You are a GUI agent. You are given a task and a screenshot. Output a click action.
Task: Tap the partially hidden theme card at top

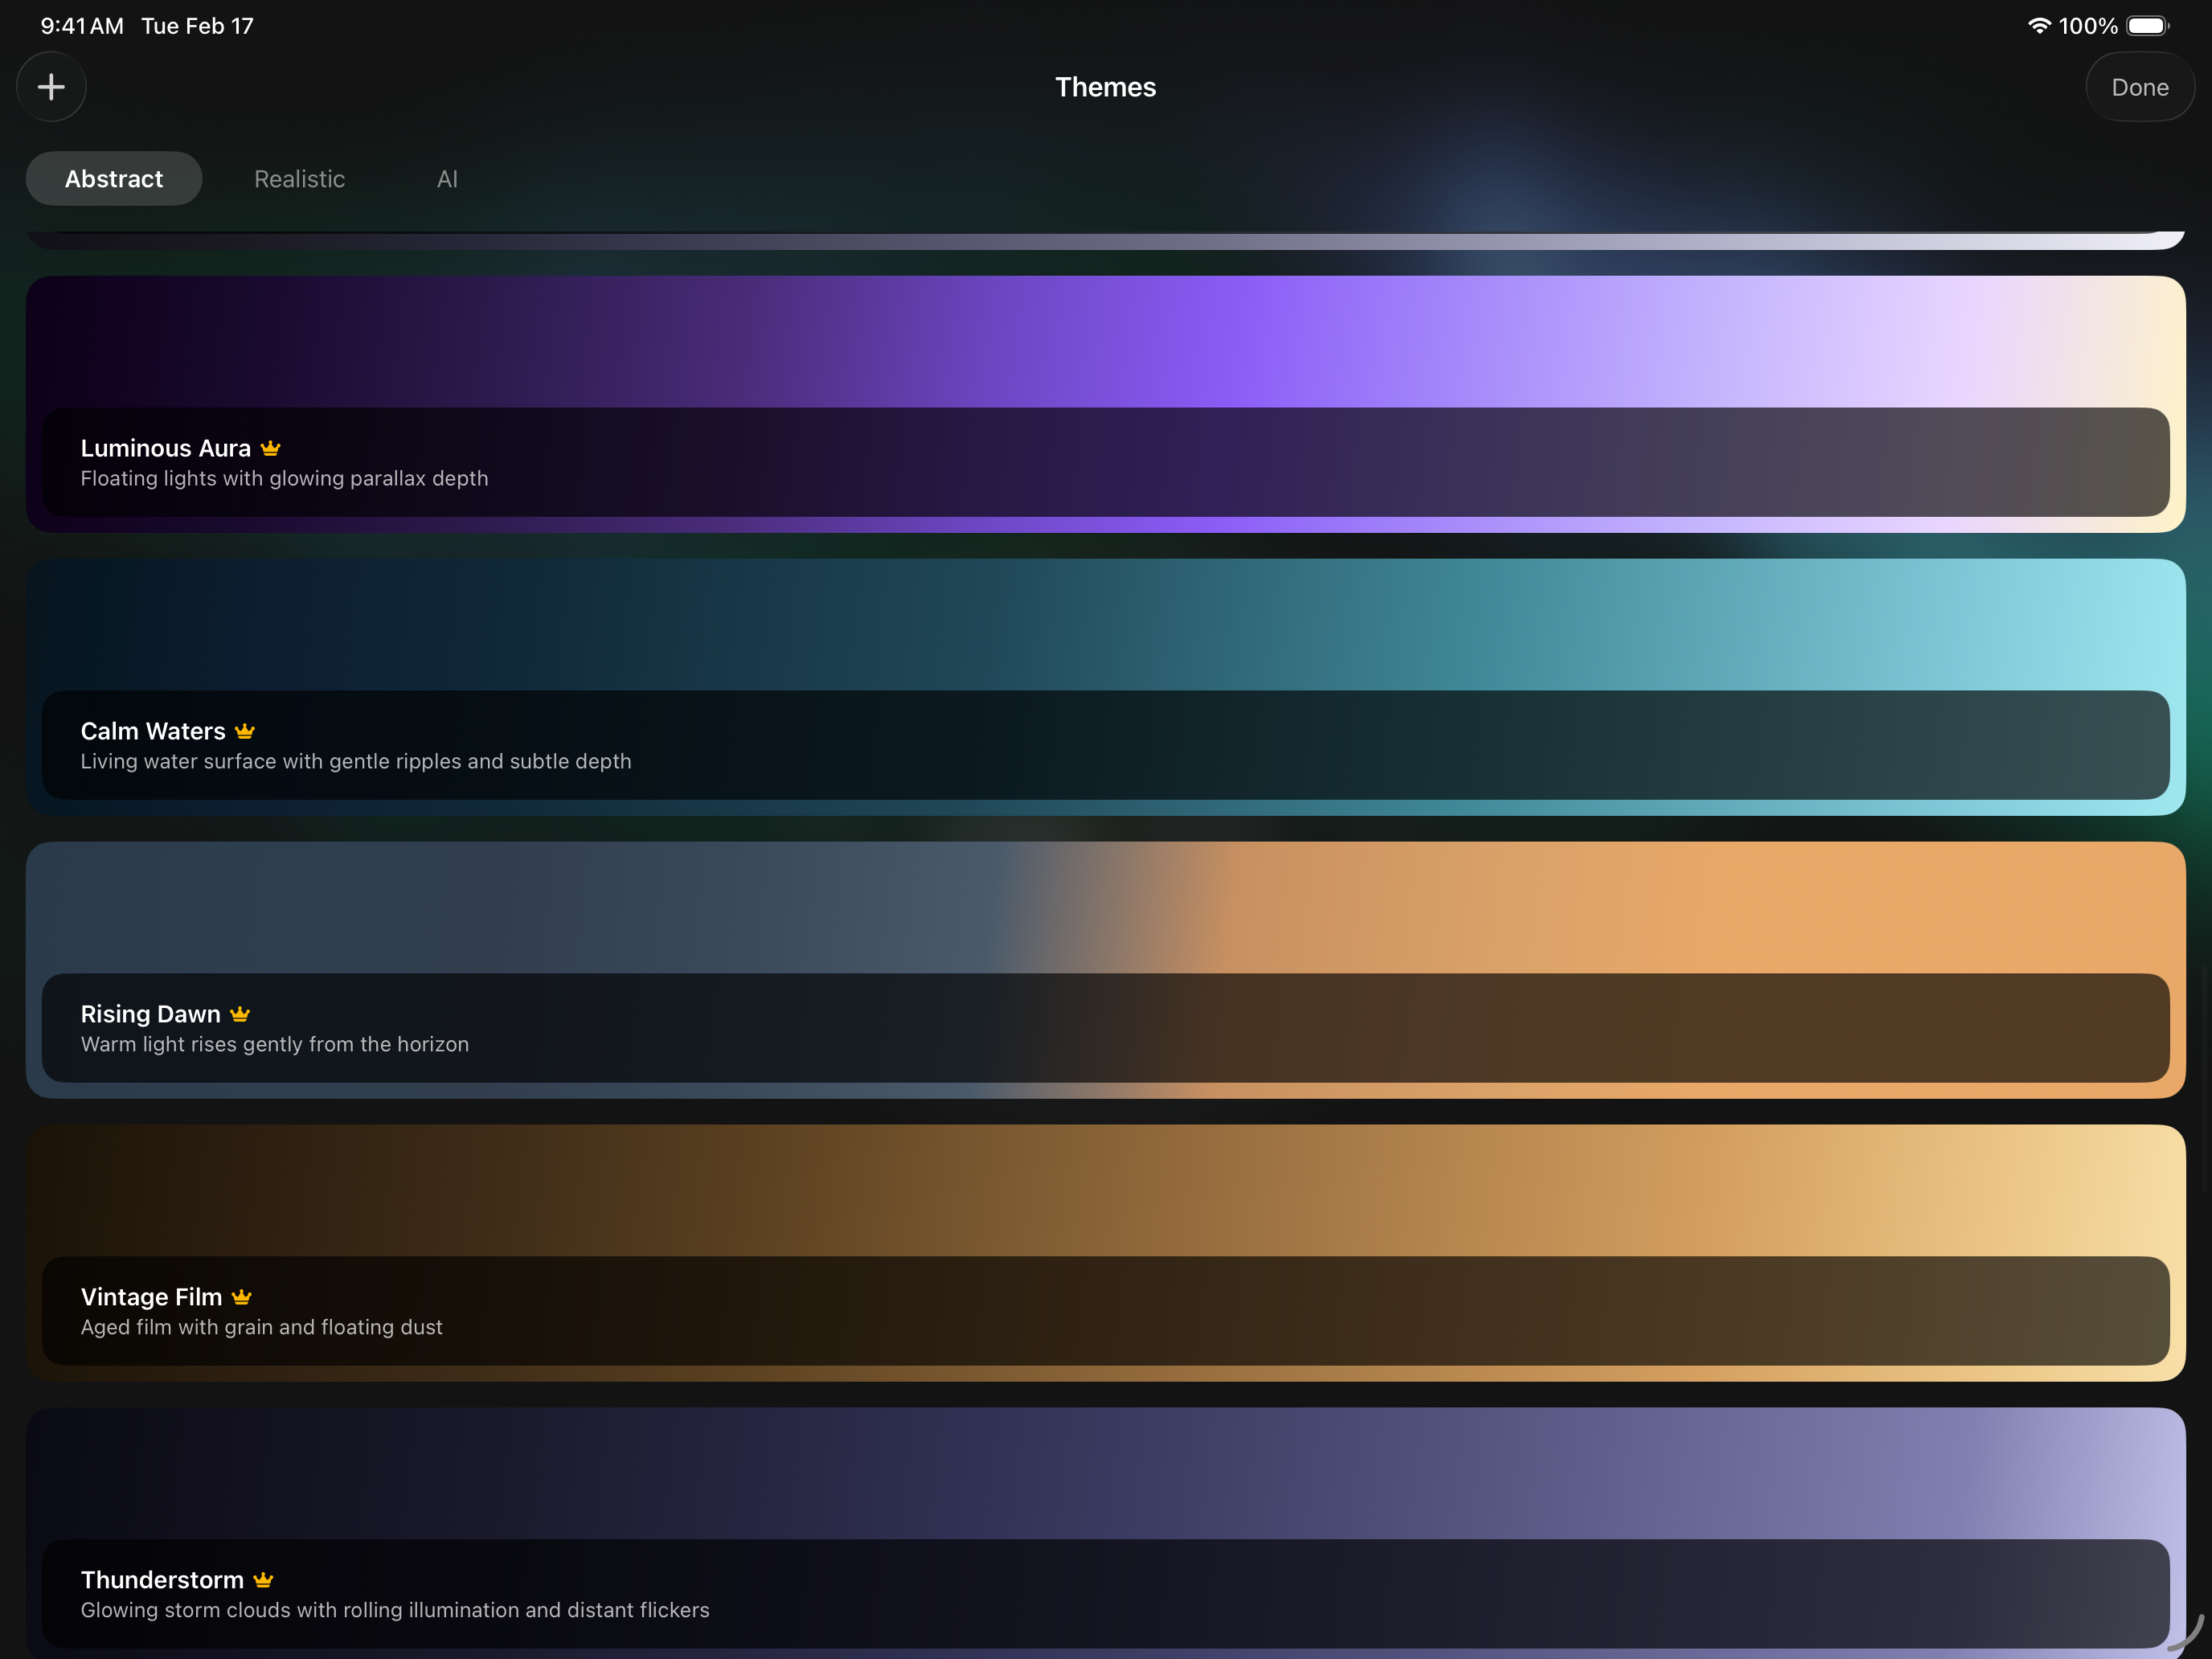1105,240
